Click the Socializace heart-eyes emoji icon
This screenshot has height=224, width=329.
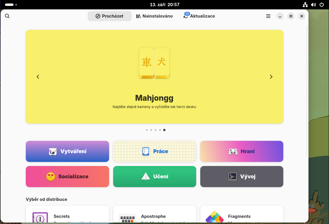pos(51,177)
